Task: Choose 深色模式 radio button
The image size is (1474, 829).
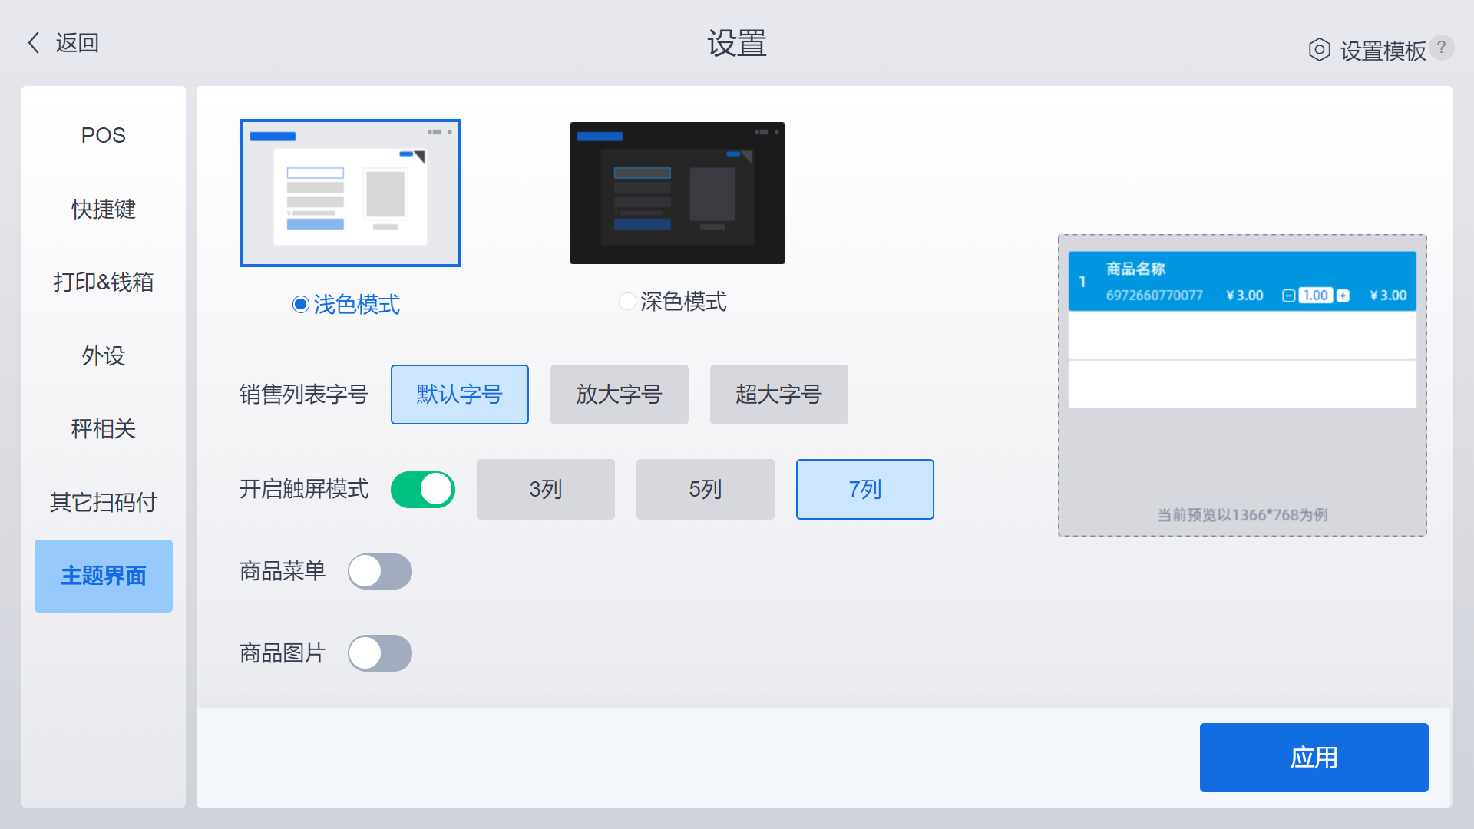Action: pyautogui.click(x=627, y=302)
